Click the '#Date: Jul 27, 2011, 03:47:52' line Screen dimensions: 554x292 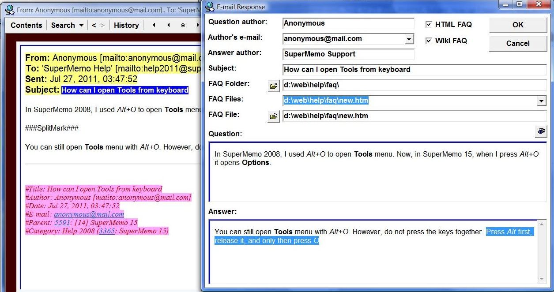[x=72, y=206]
